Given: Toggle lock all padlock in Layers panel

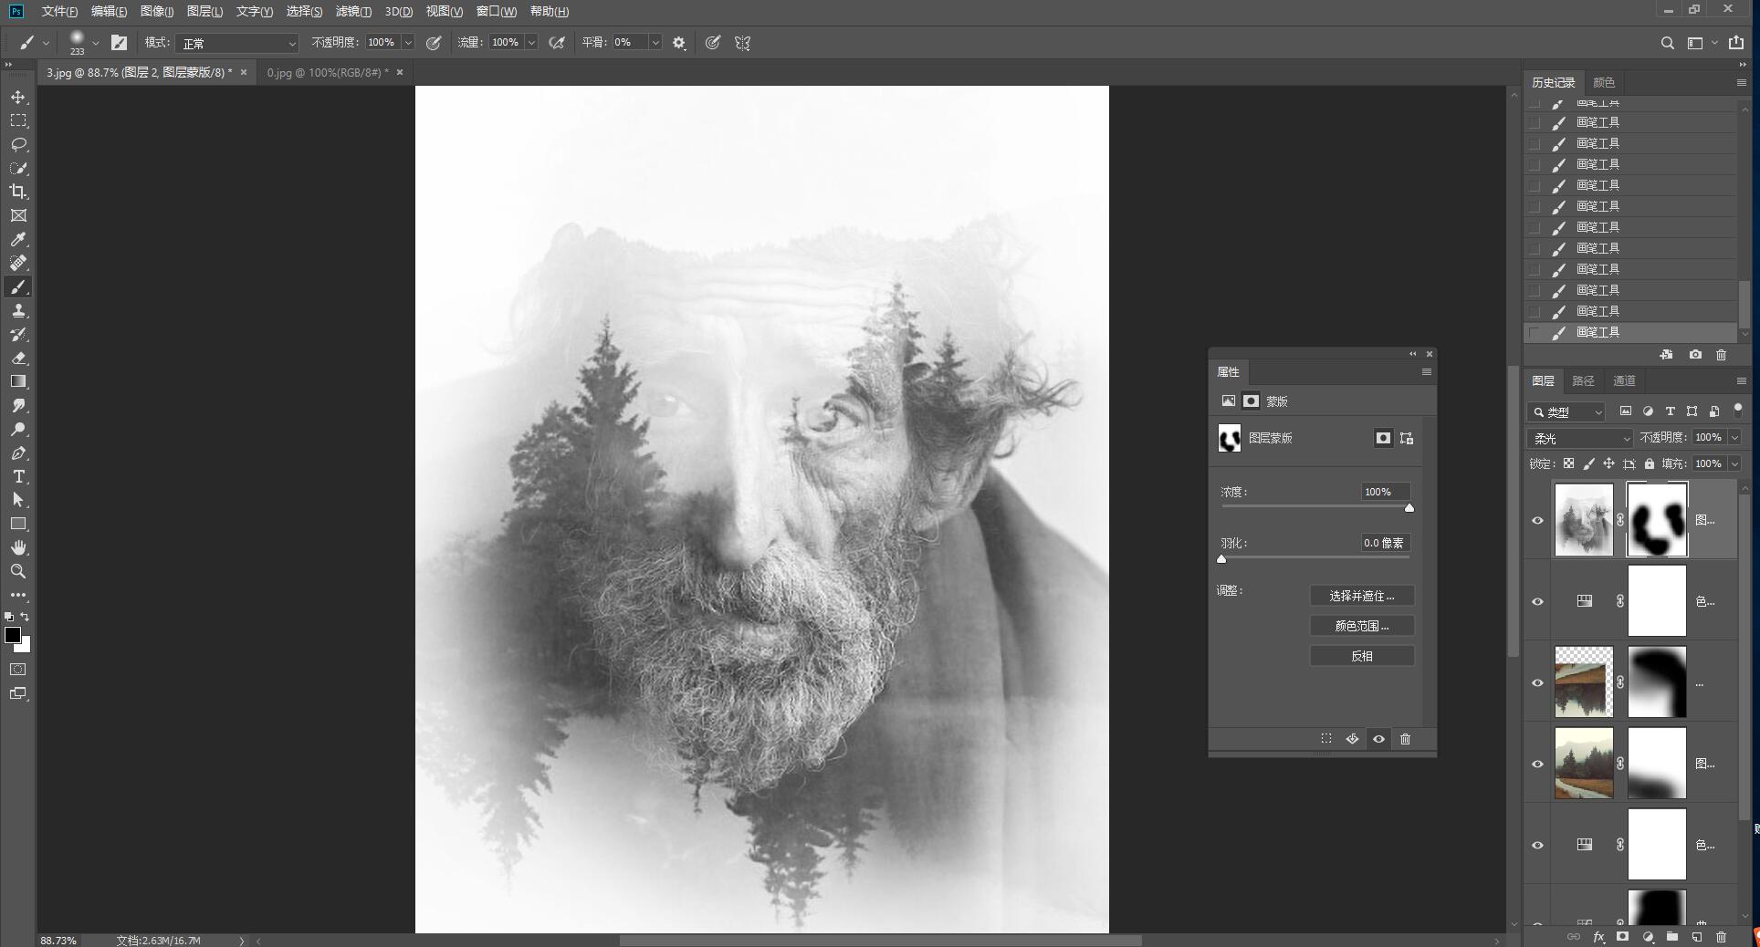Looking at the screenshot, I should tap(1650, 463).
